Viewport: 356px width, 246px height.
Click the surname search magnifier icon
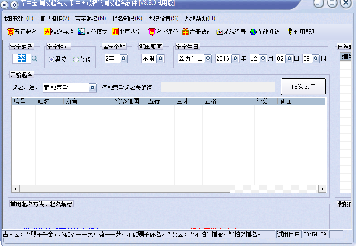pyautogui.click(x=34, y=59)
